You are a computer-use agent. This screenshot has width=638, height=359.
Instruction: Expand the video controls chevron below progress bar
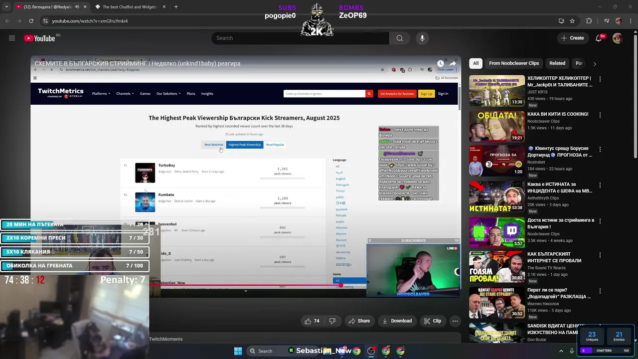(245, 291)
